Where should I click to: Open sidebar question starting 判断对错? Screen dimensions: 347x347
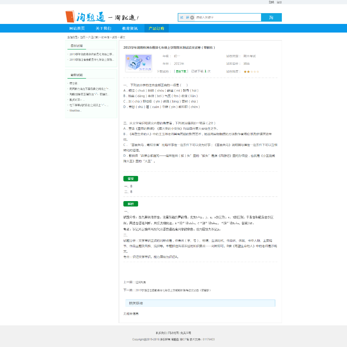89,95
